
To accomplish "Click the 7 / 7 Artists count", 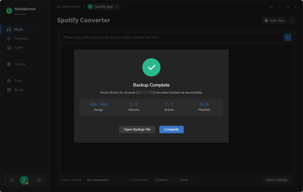I will point(169,104).
